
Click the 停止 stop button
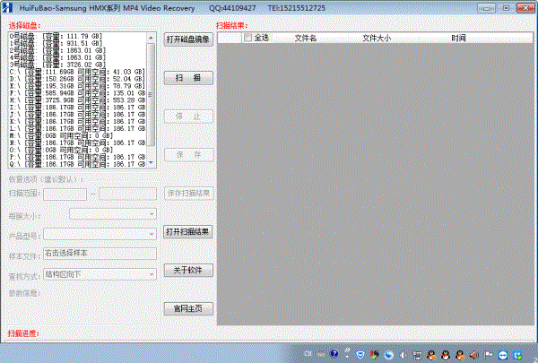[x=188, y=117]
